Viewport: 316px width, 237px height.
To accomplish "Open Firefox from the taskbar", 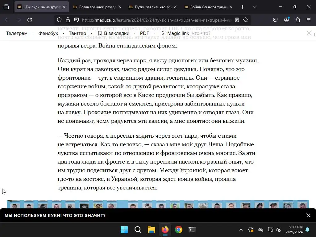I will pyautogui.click(x=165, y=230).
